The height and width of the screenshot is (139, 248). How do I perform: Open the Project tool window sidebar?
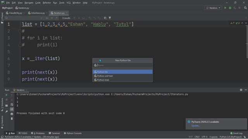2,18
